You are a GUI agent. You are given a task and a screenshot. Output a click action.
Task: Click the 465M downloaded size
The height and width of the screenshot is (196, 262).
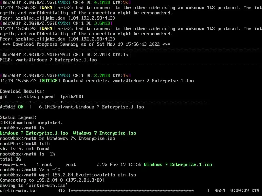(220, 190)
